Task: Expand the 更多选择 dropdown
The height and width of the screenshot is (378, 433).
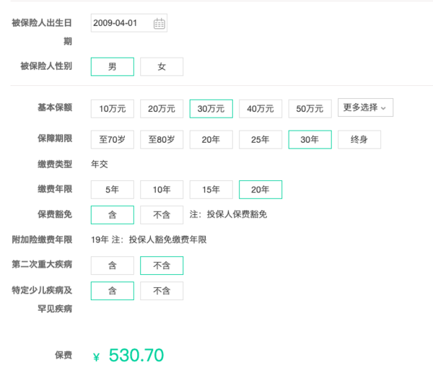Action: 365,107
